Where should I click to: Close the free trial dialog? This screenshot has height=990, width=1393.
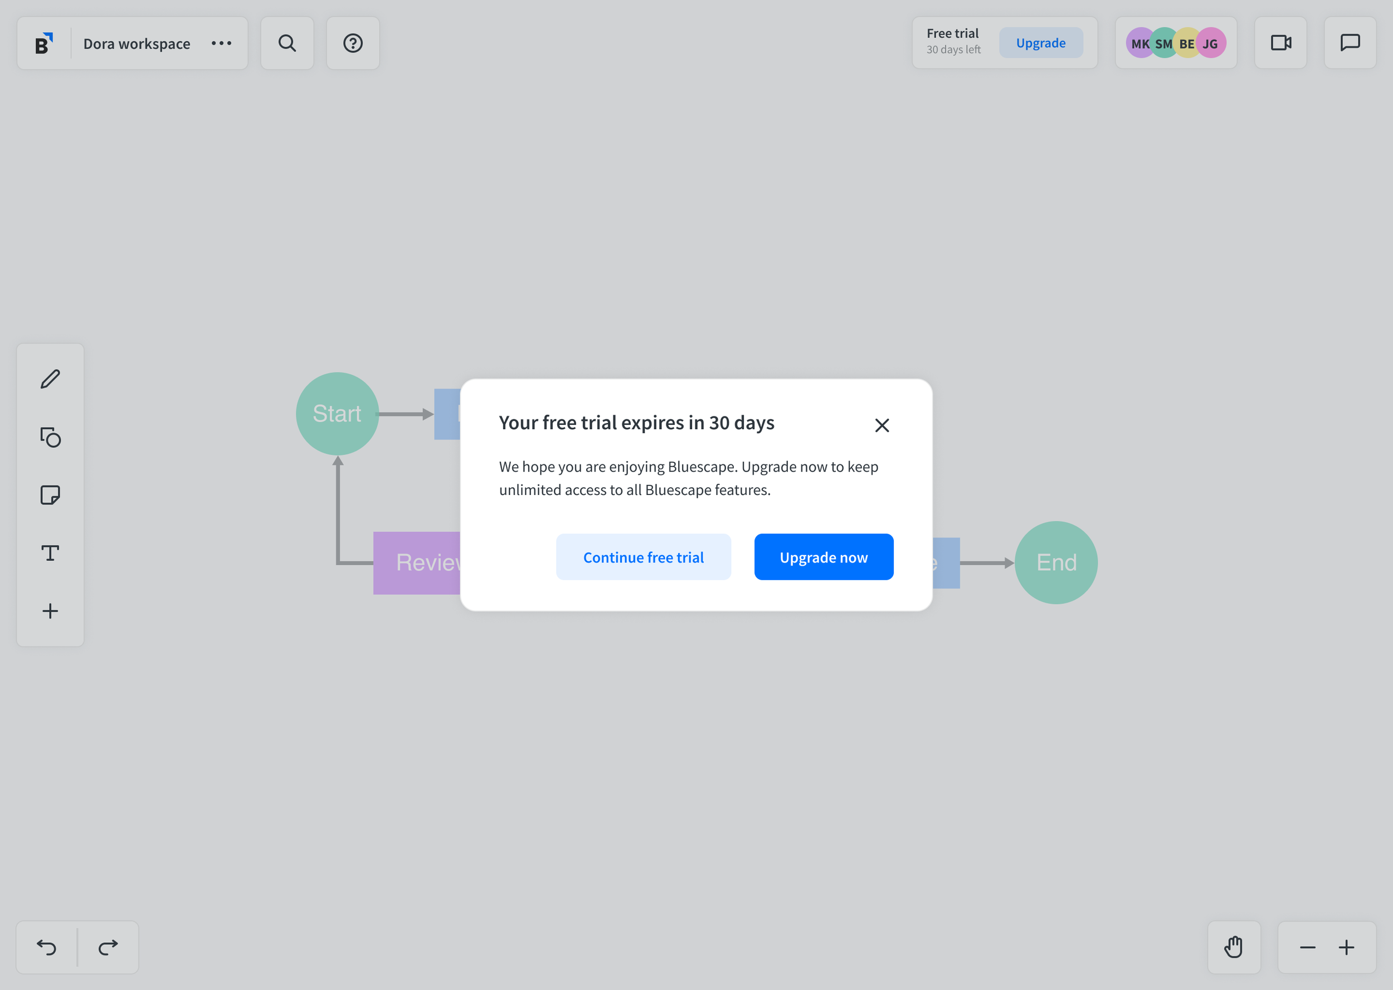(x=882, y=425)
